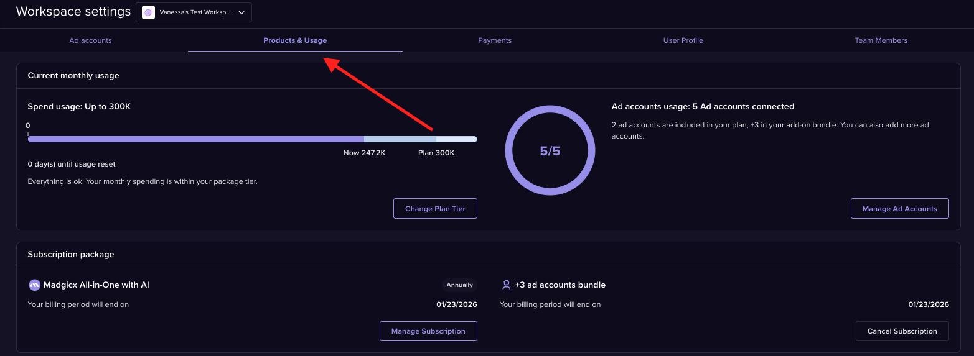Switch to the Ad accounts tab
The height and width of the screenshot is (356, 974).
point(90,40)
